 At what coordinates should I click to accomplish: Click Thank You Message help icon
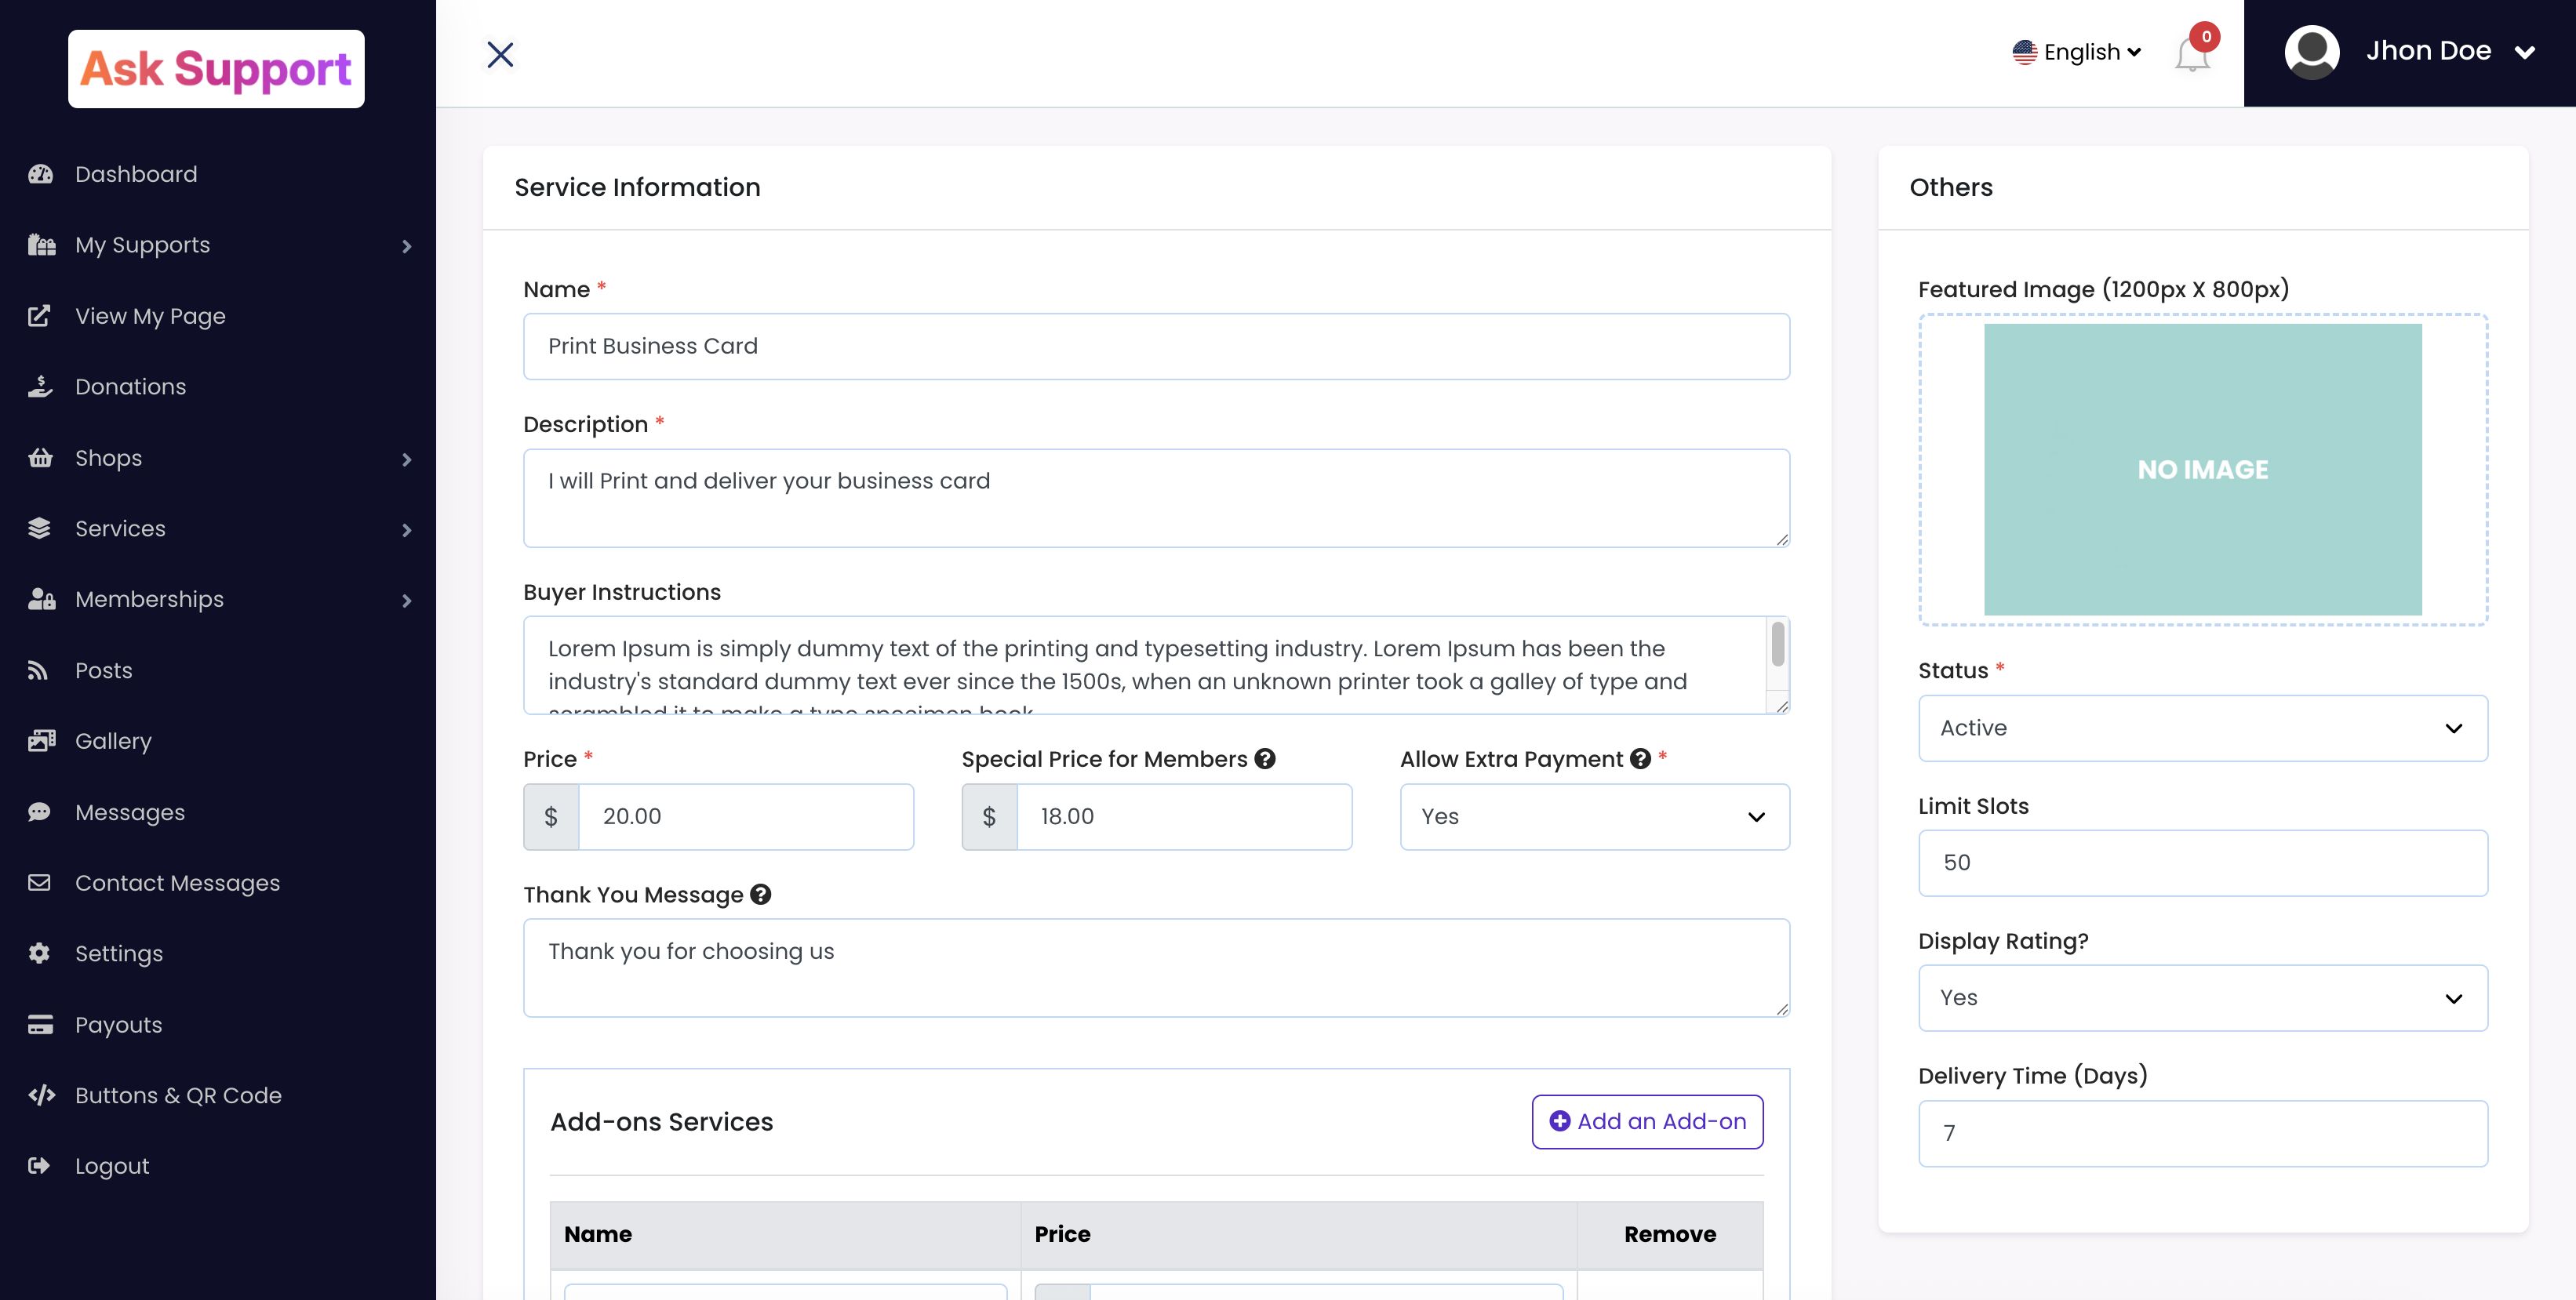point(761,895)
